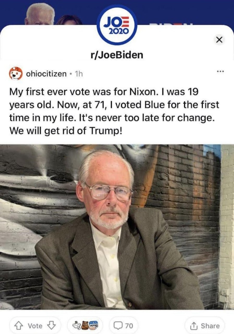Tap the 1h post timestamp
This screenshot has width=234, height=334.
pyautogui.click(x=79, y=74)
